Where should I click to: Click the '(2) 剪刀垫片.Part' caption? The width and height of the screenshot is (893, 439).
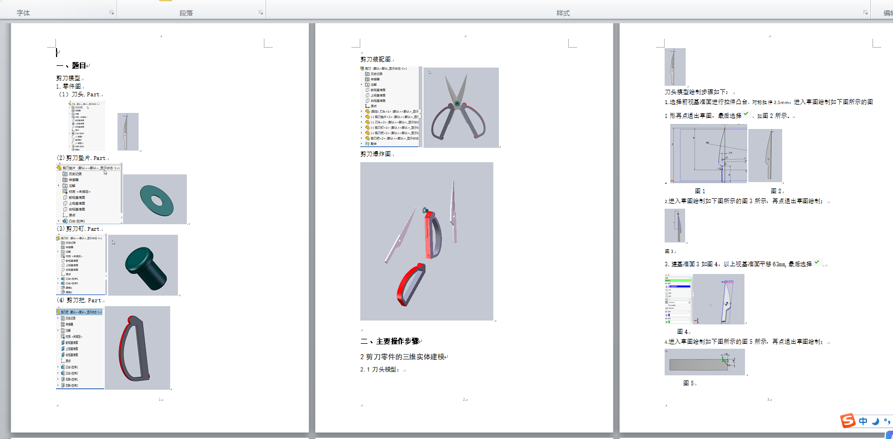point(81,158)
